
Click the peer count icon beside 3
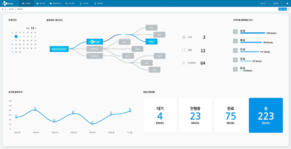pos(184,37)
